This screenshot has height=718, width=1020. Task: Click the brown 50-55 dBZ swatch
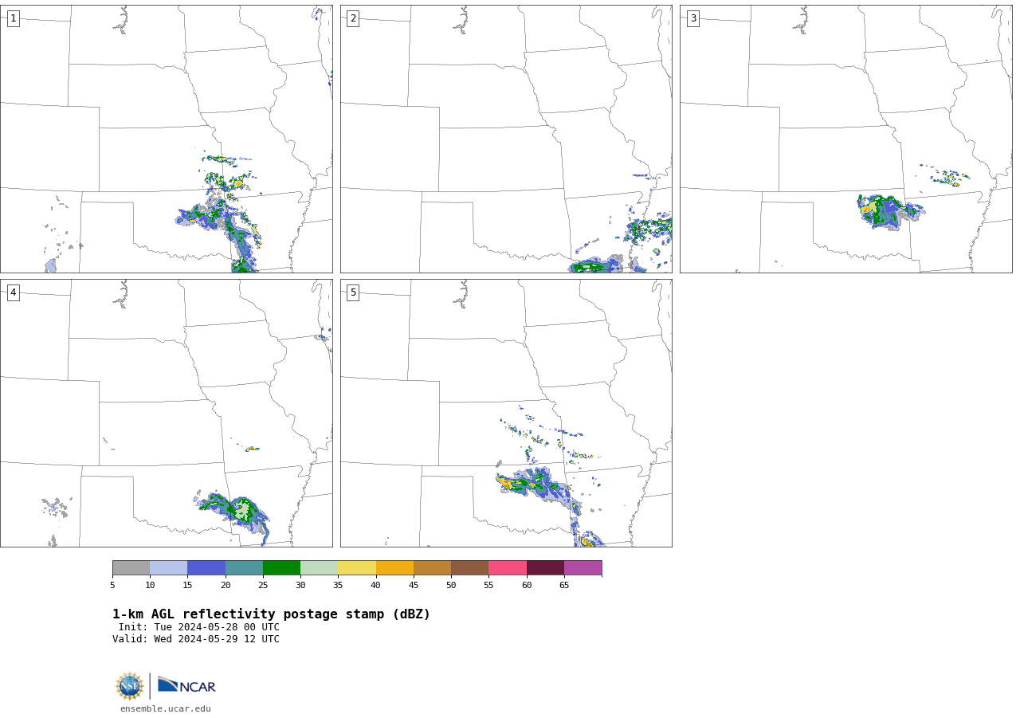(x=469, y=567)
